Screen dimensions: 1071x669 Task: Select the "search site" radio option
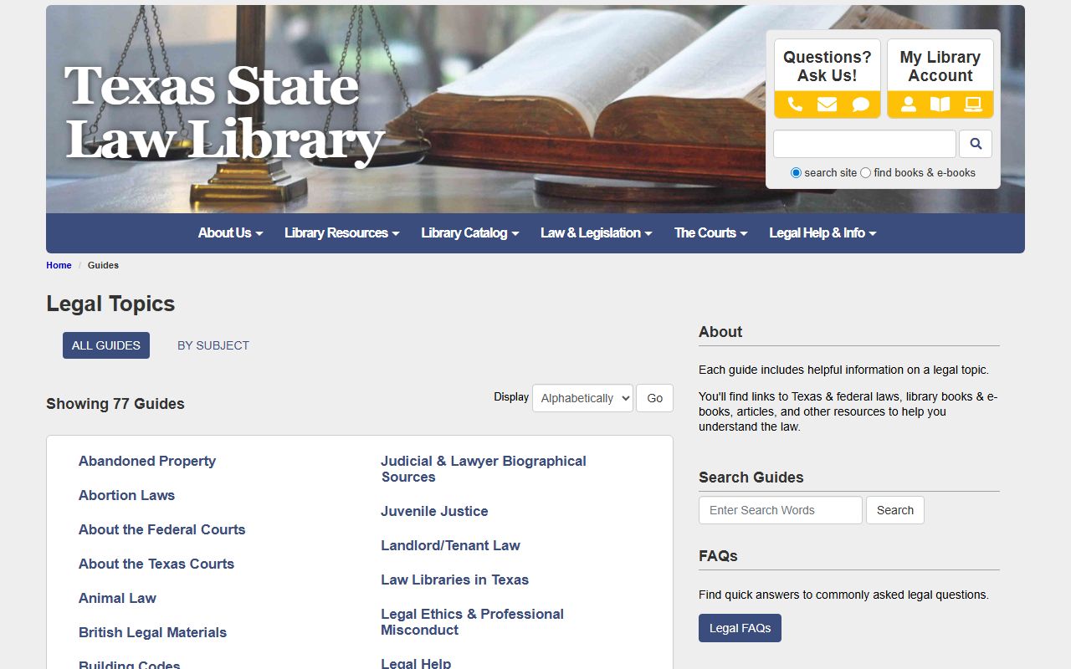point(796,173)
